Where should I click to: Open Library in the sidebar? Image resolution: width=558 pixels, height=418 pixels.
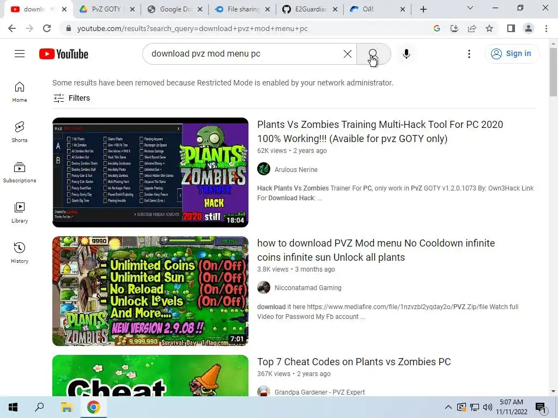(x=20, y=212)
